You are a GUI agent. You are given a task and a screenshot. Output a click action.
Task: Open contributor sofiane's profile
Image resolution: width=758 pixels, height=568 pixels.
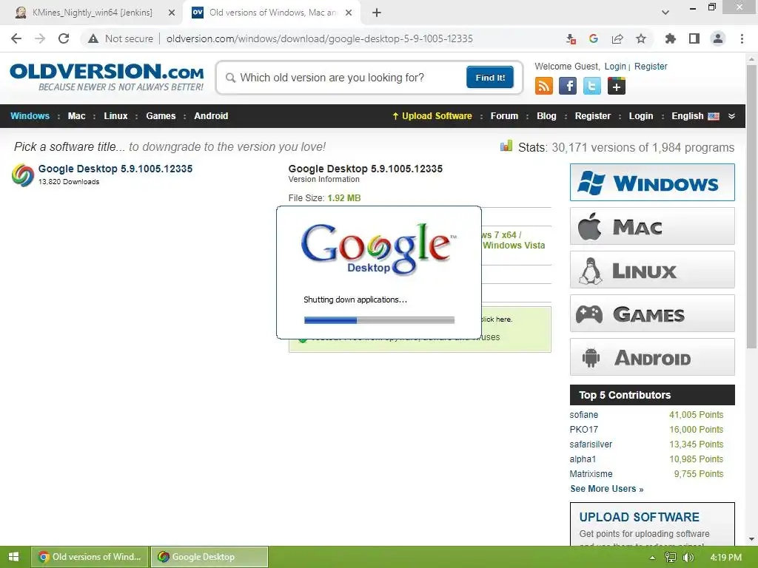[x=583, y=414]
